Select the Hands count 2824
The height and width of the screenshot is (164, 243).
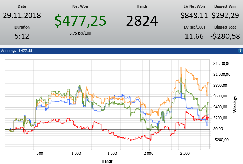point(142,21)
